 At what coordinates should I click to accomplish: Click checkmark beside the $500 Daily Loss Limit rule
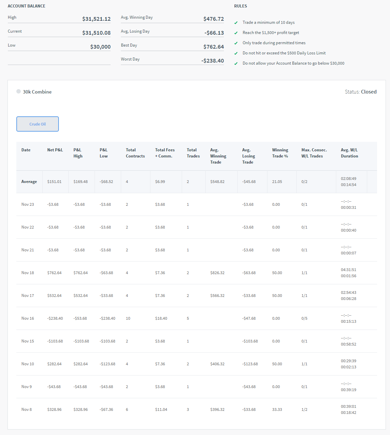[x=236, y=53]
